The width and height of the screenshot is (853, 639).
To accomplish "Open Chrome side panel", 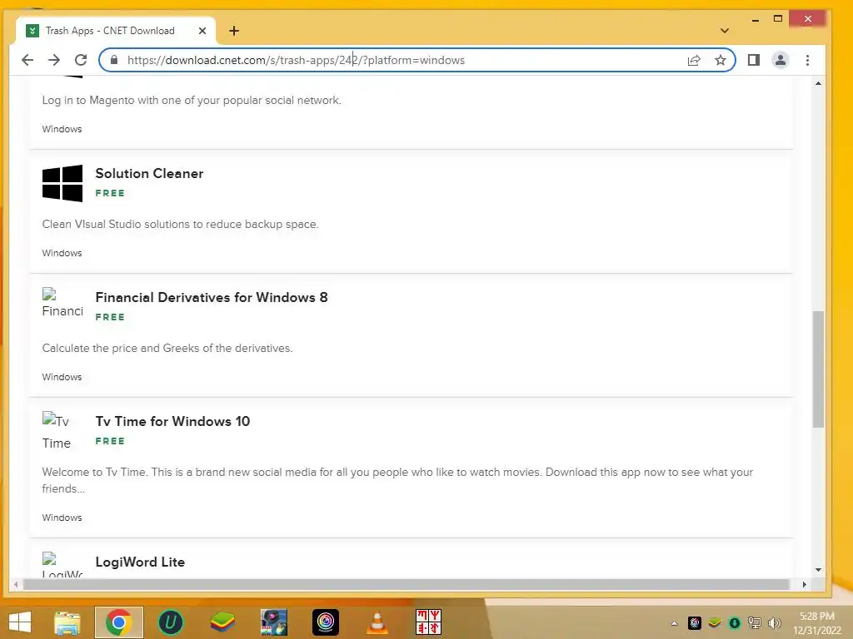I will (753, 60).
